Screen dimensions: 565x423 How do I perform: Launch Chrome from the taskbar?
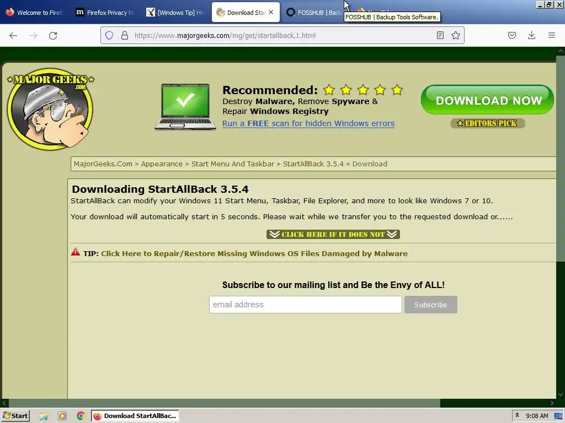point(81,416)
